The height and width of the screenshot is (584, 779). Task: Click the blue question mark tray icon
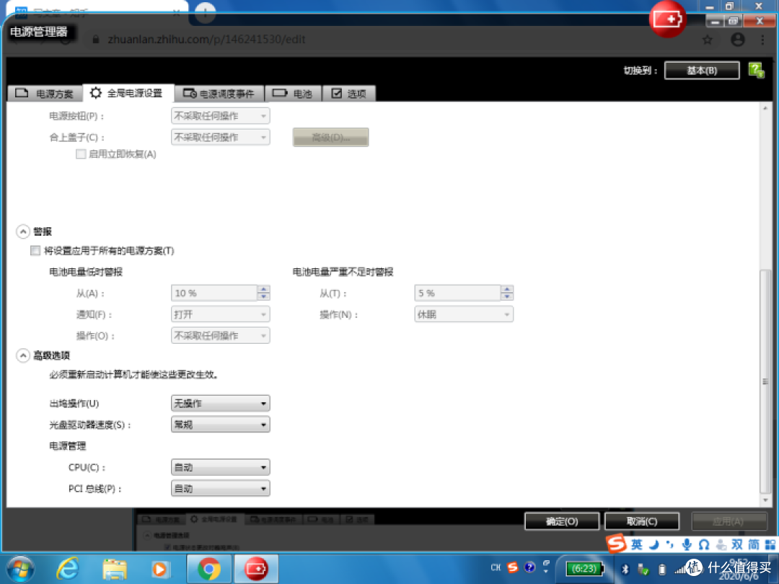529,567
